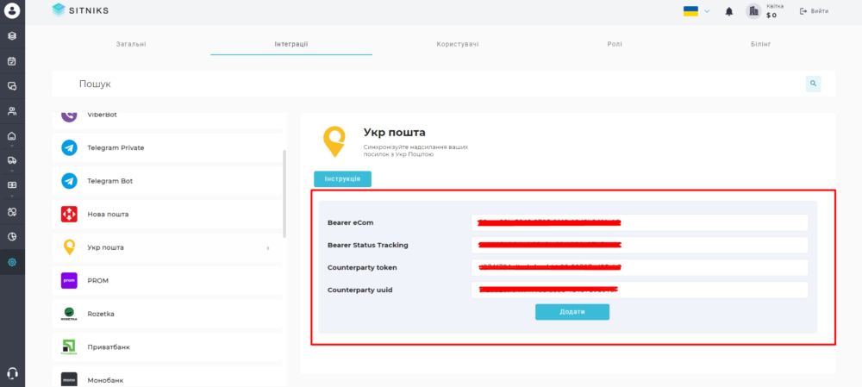862x387 pixels.
Task: Click the arrow on Укр пошта row
Action: (x=268, y=248)
